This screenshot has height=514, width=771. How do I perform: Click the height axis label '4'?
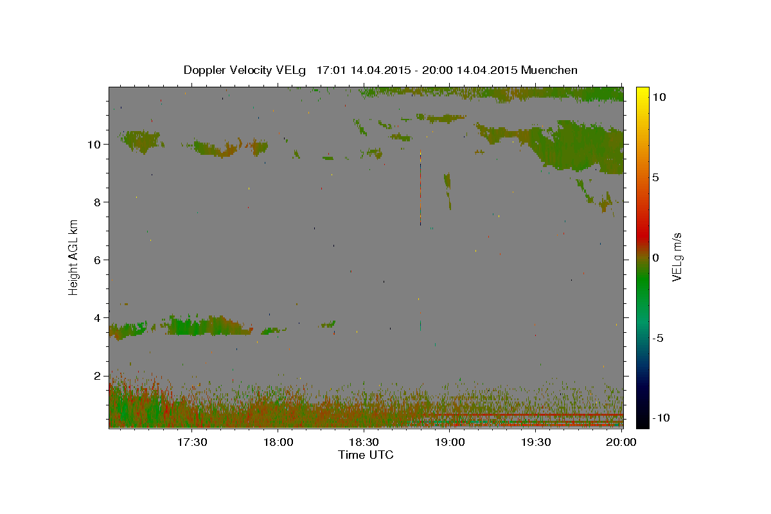tap(97, 317)
